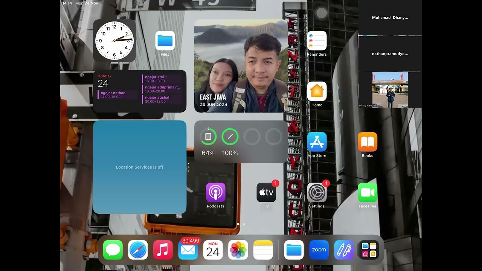Tap the Location Services is off widget

(140, 167)
